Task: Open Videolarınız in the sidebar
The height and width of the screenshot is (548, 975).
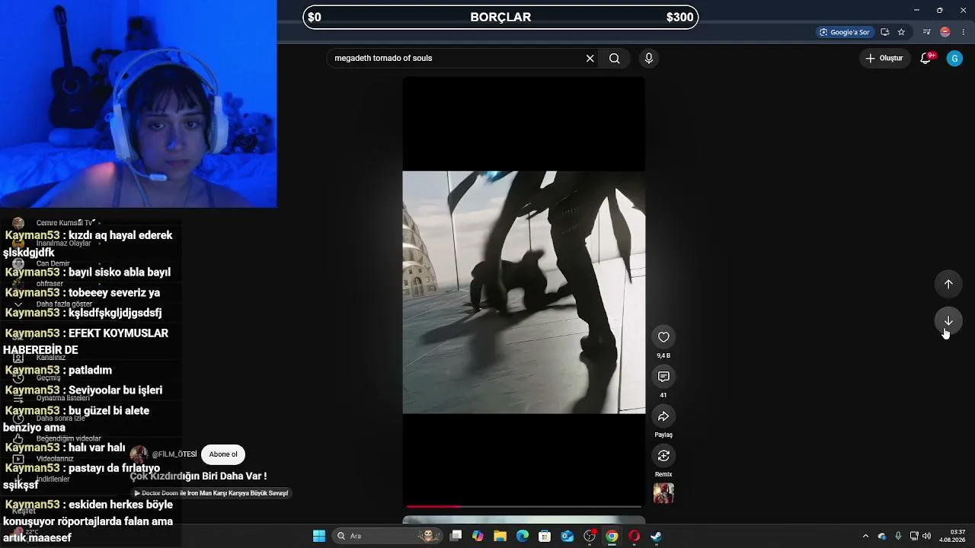Action: click(x=55, y=459)
